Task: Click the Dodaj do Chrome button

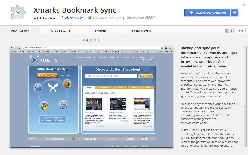Action: click(x=207, y=13)
